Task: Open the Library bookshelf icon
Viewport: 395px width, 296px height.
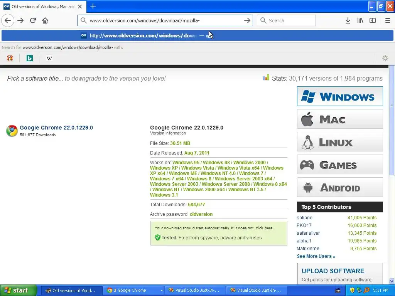Action: pos(360,20)
